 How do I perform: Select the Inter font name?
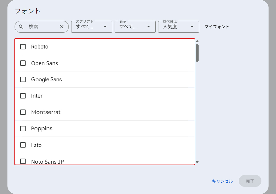(37, 96)
